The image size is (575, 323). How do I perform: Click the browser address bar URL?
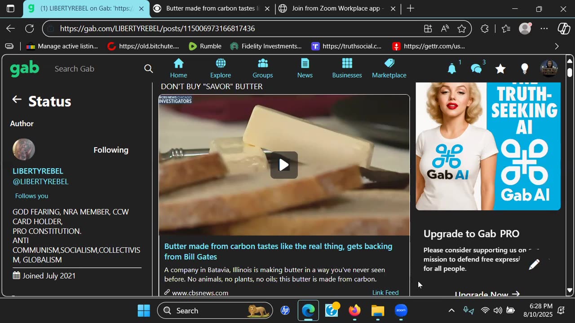coord(157,28)
